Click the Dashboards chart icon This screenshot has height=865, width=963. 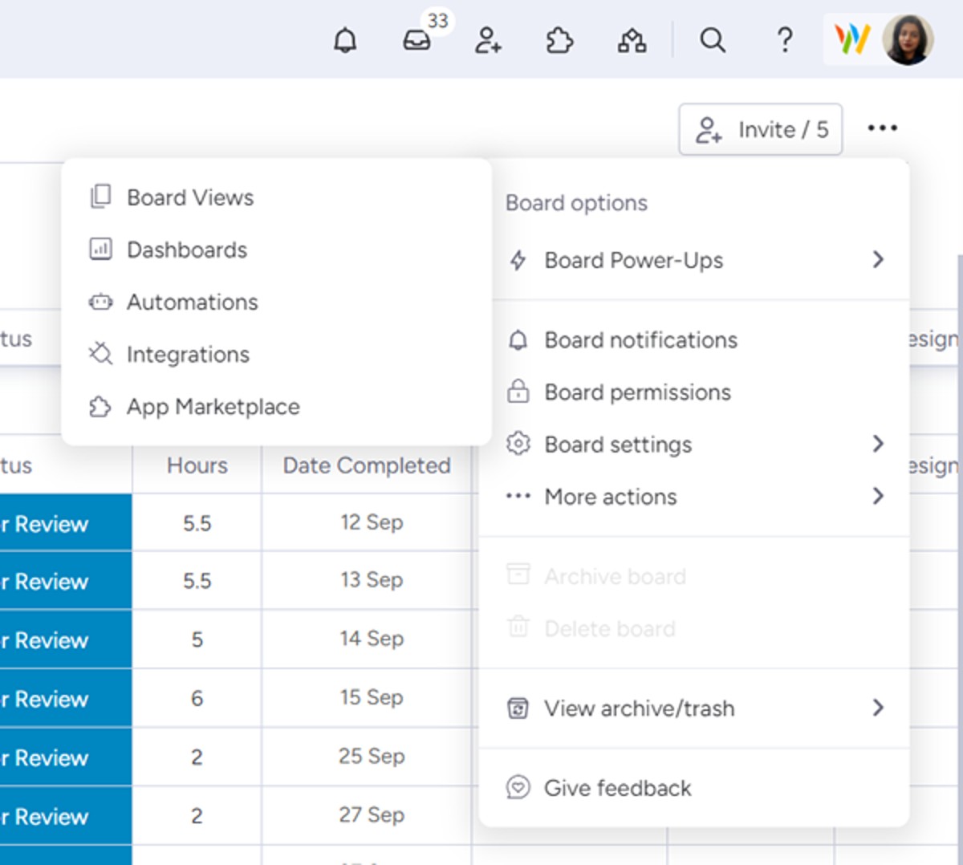click(100, 250)
